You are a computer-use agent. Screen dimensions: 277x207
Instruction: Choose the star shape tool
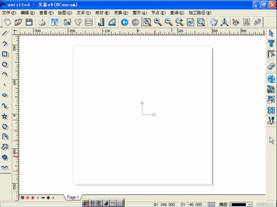(5, 116)
